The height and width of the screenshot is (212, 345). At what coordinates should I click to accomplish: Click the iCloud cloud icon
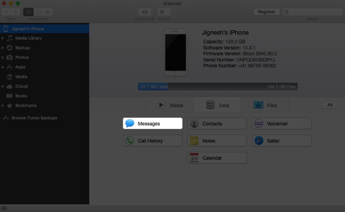click(10, 86)
